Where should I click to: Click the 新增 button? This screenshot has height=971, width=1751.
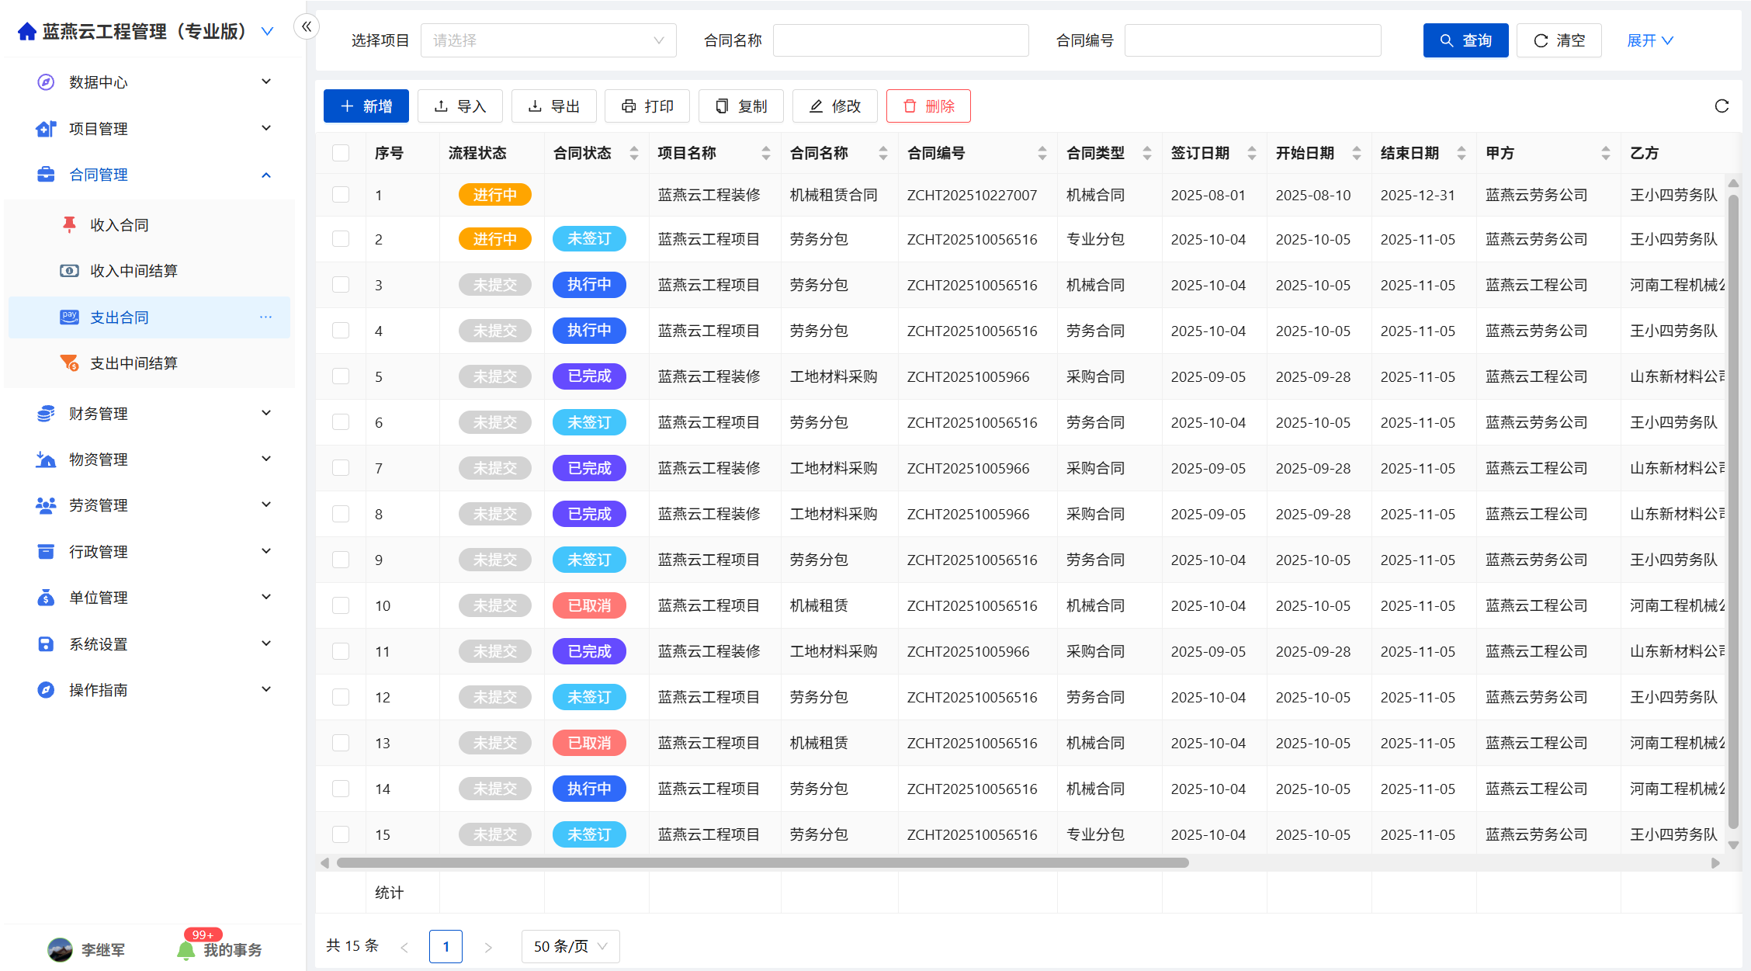pos(366,106)
